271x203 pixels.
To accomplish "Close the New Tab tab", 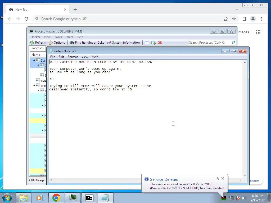I will [x=65, y=10].
